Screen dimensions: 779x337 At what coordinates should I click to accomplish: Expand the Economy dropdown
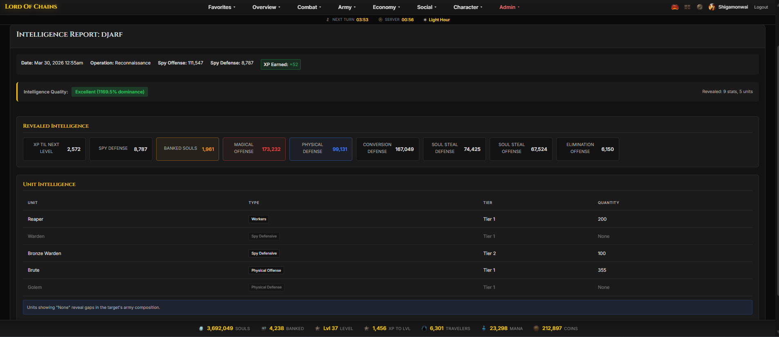pos(386,7)
